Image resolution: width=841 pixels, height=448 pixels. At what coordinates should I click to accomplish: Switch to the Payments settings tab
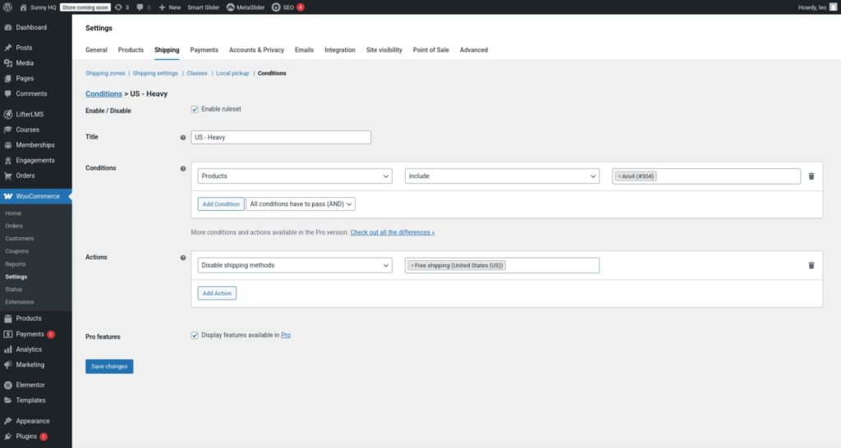click(x=204, y=50)
